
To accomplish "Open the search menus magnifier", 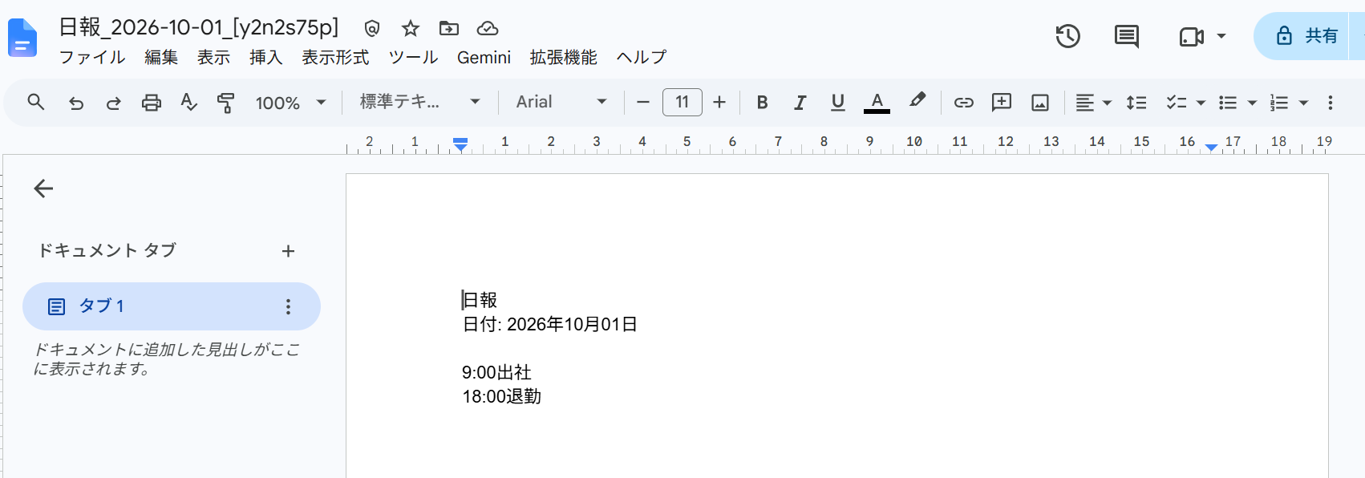I will tap(36, 102).
